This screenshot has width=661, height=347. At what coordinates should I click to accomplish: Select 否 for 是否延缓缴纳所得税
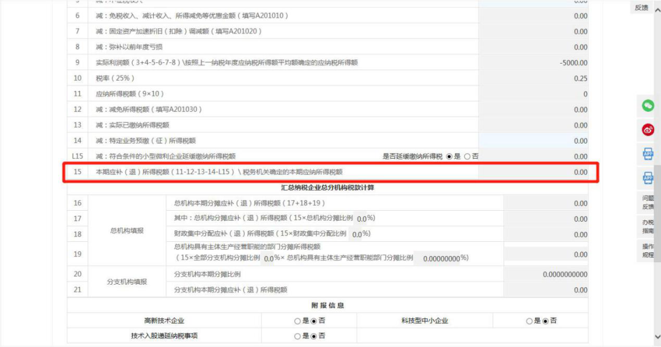pos(467,156)
